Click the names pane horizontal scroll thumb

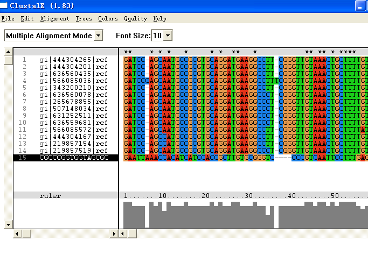pos(26,233)
